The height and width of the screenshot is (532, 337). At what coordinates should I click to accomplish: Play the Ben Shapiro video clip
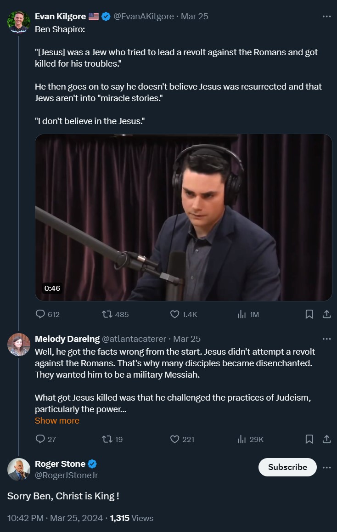click(x=183, y=217)
